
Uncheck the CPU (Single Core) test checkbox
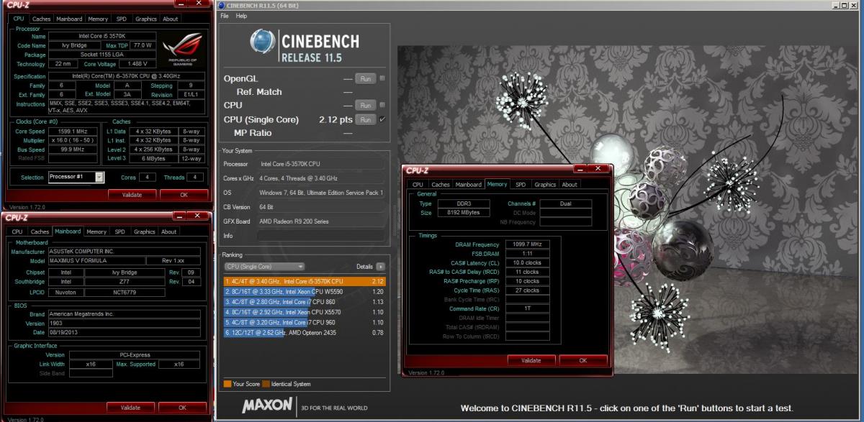pyautogui.click(x=382, y=119)
